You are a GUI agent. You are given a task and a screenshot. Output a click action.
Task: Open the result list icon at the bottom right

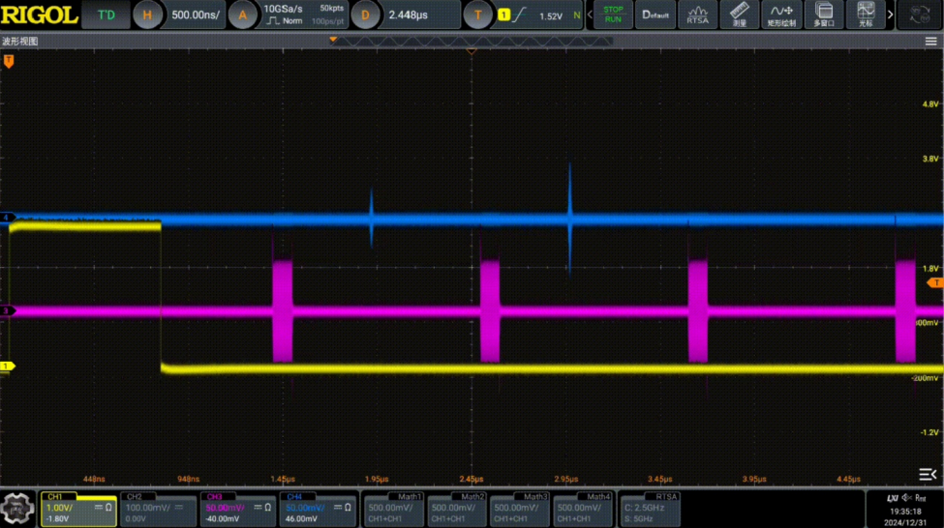[928, 475]
